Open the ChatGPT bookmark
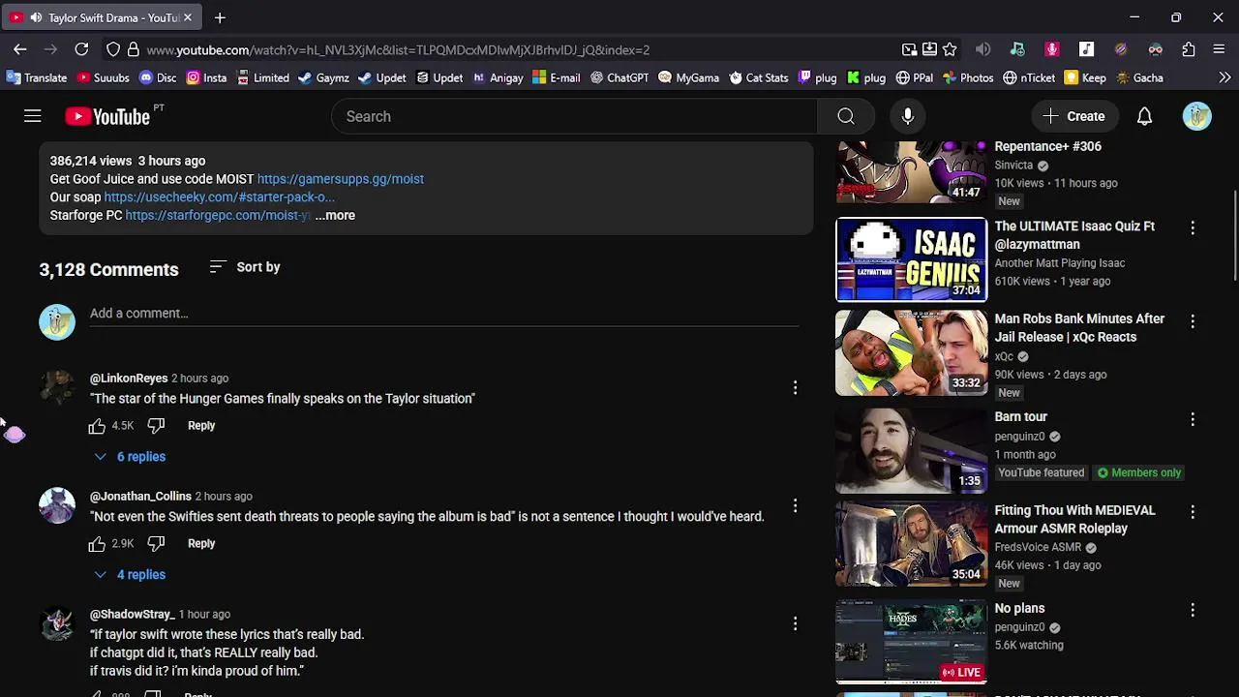The height and width of the screenshot is (697, 1239). (x=619, y=77)
